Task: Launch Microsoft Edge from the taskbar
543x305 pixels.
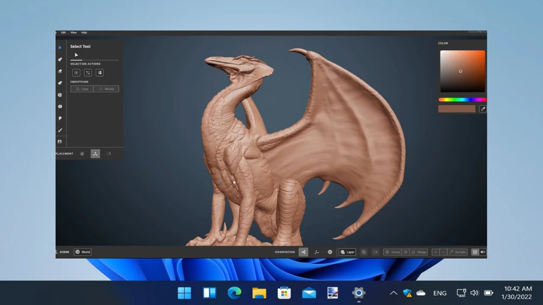Action: [234, 293]
